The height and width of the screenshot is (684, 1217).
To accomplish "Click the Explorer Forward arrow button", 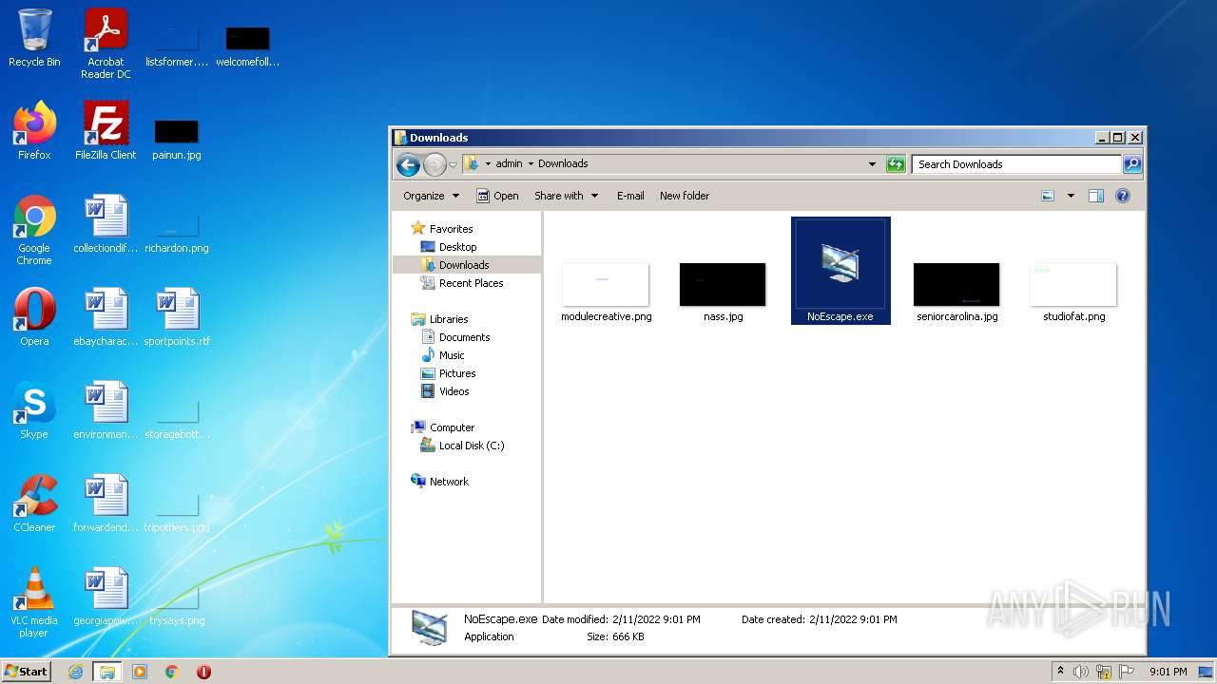I will click(435, 164).
